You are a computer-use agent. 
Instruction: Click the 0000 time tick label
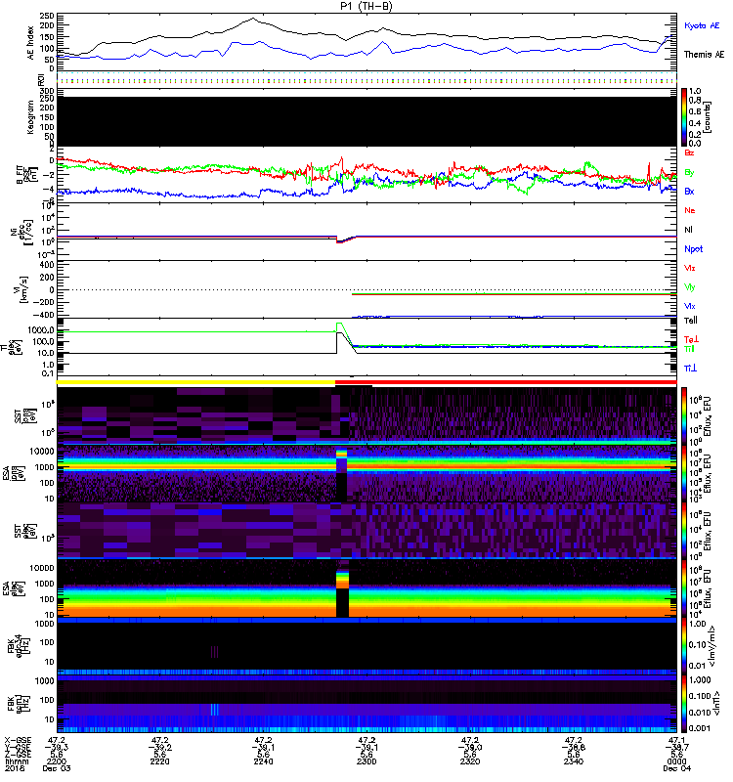click(676, 761)
